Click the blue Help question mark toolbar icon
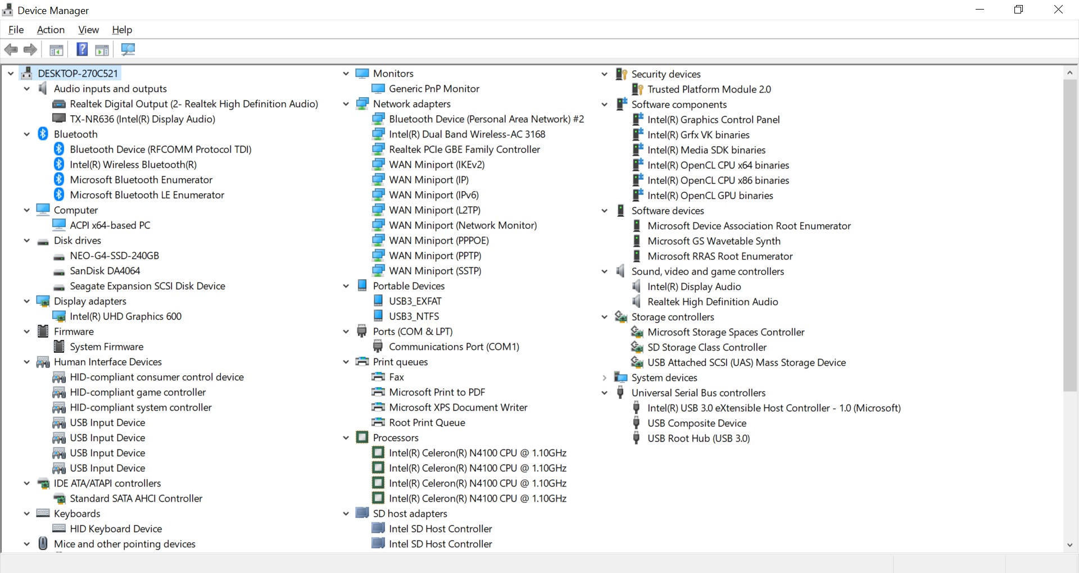 pyautogui.click(x=82, y=49)
